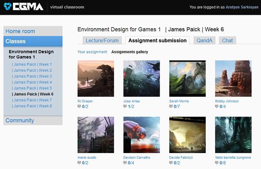Open comment icon under fabio barretta zungrone
Screen dimensions: 261x169
217,162
